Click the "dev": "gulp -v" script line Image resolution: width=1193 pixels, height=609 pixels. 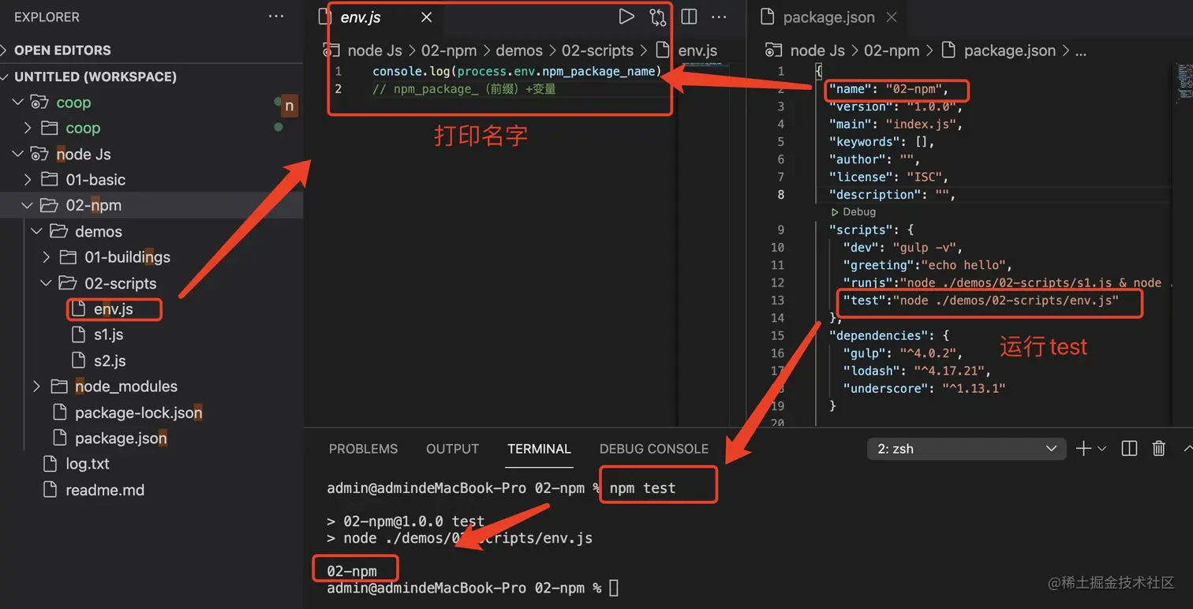903,248
